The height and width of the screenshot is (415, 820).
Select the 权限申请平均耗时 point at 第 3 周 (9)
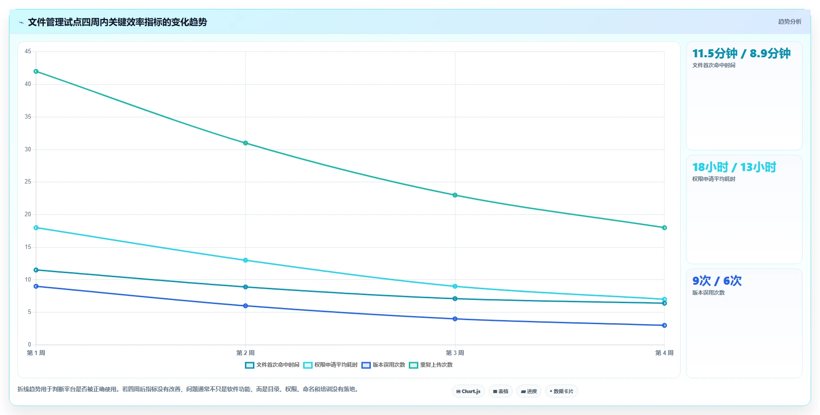455,287
